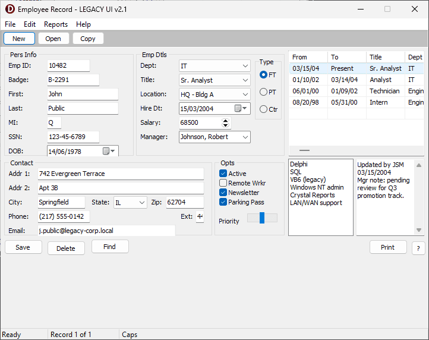Screen dimensions: 429x340
Task: Click the Emp ID input field
Action: pos(68,66)
